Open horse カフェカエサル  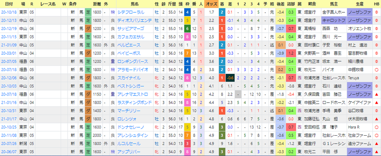[x=131, y=37]
